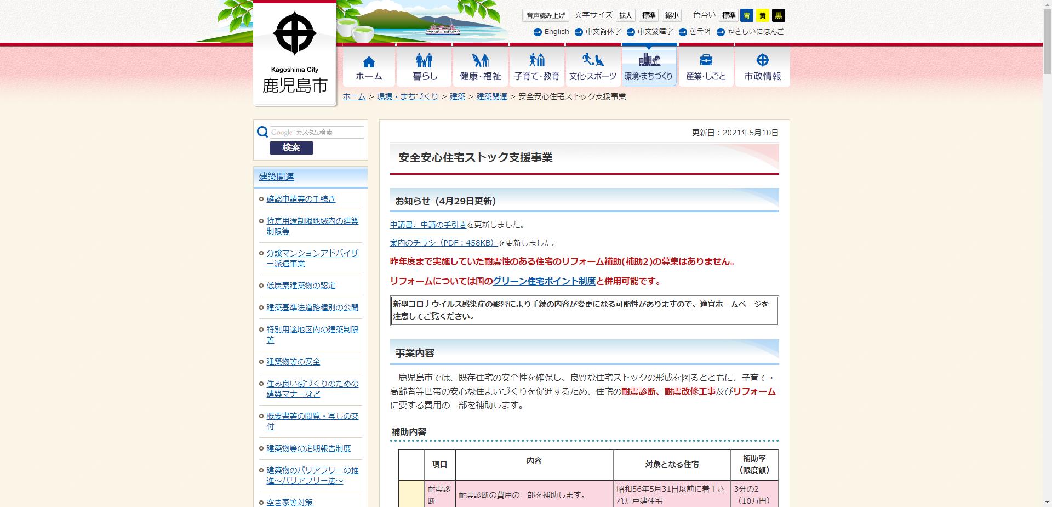Switch color scheme to 黄 (yellow)
The image size is (1052, 507).
(763, 15)
